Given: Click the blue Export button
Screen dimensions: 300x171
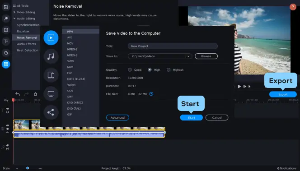Looking at the screenshot, I should 283,94.
